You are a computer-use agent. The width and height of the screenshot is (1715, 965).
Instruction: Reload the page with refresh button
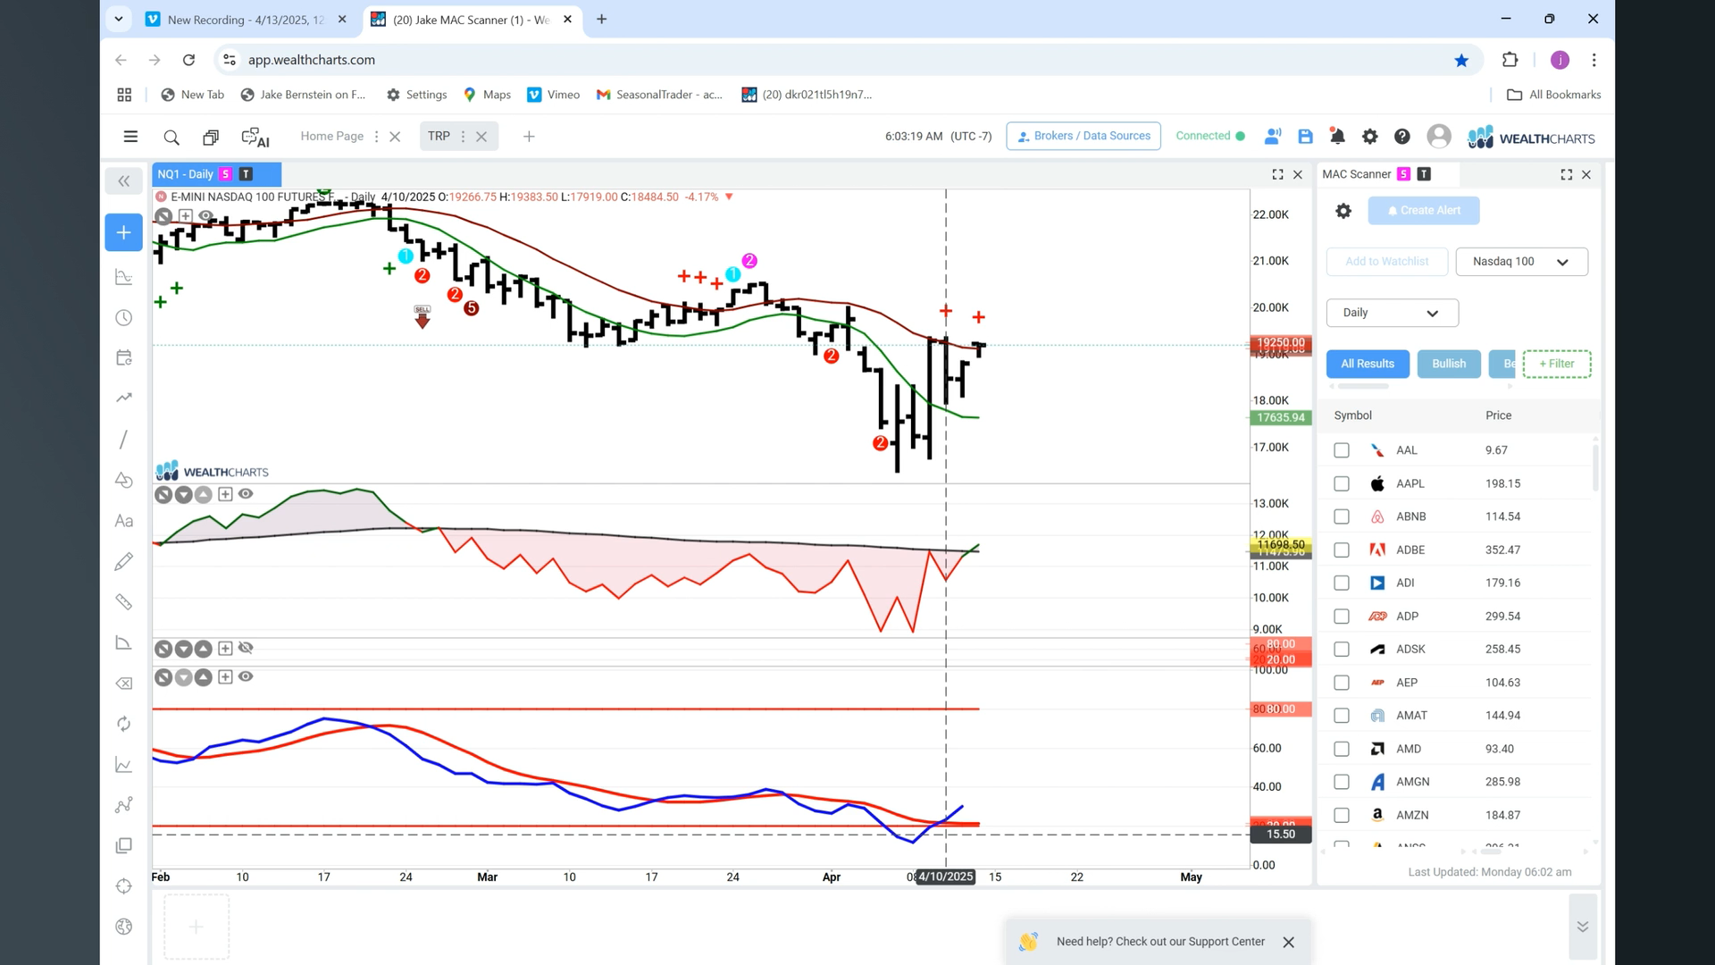pyautogui.click(x=188, y=60)
